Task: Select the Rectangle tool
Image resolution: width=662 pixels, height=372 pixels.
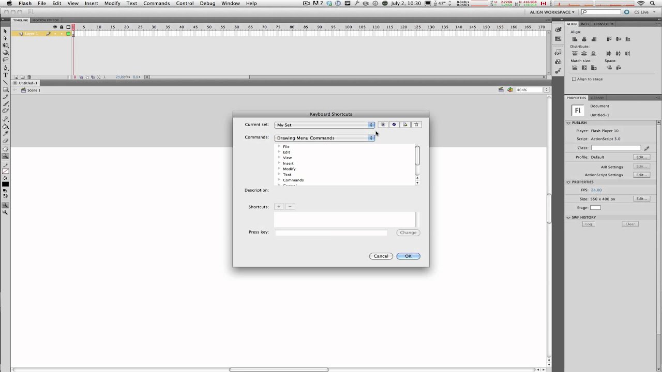Action: (x=6, y=89)
